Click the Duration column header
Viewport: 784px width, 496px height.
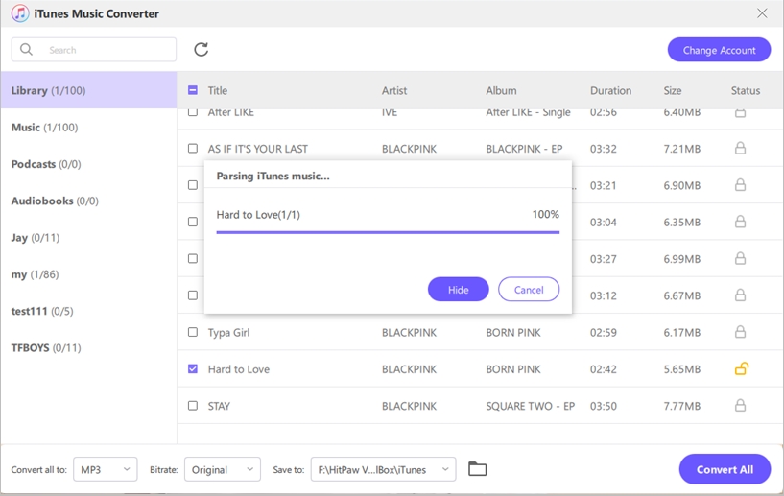pos(610,90)
